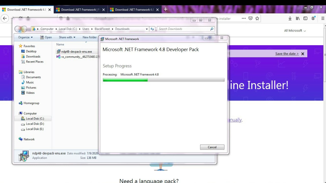This screenshot has height=183, width=326.
Task: Follow the Save the date link
Action: pos(287,54)
